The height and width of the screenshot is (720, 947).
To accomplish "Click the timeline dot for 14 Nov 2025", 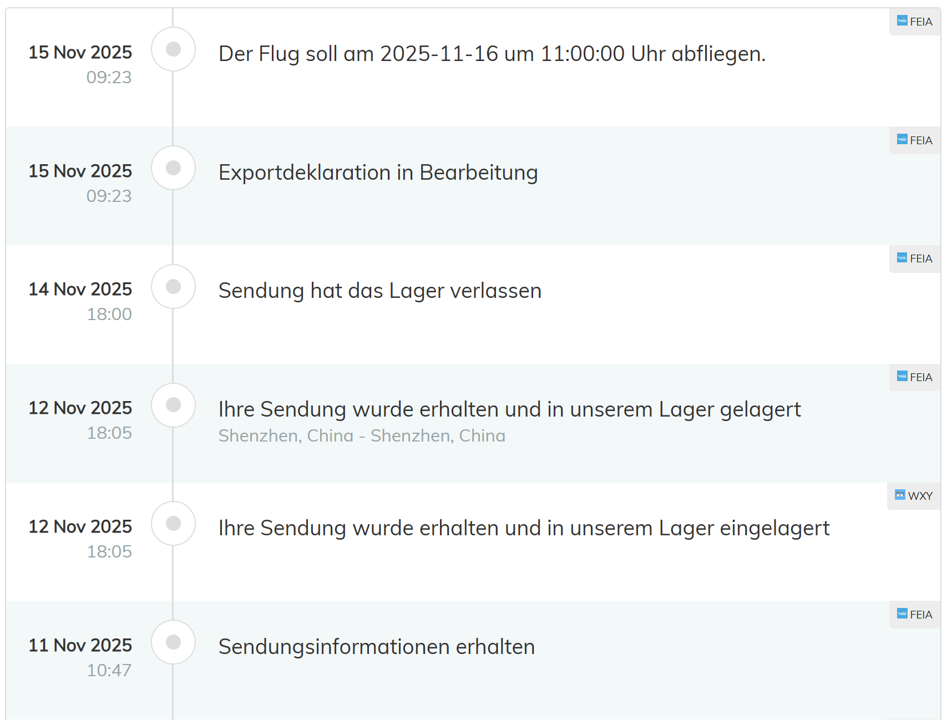I will pyautogui.click(x=173, y=286).
